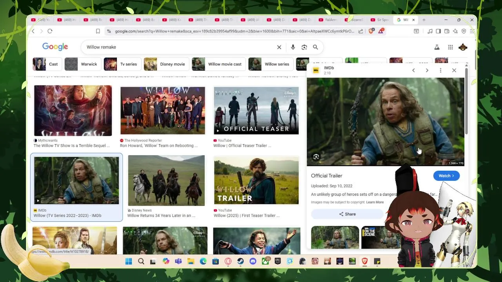Click the Watch button
Image resolution: width=502 pixels, height=282 pixels.
[446, 176]
